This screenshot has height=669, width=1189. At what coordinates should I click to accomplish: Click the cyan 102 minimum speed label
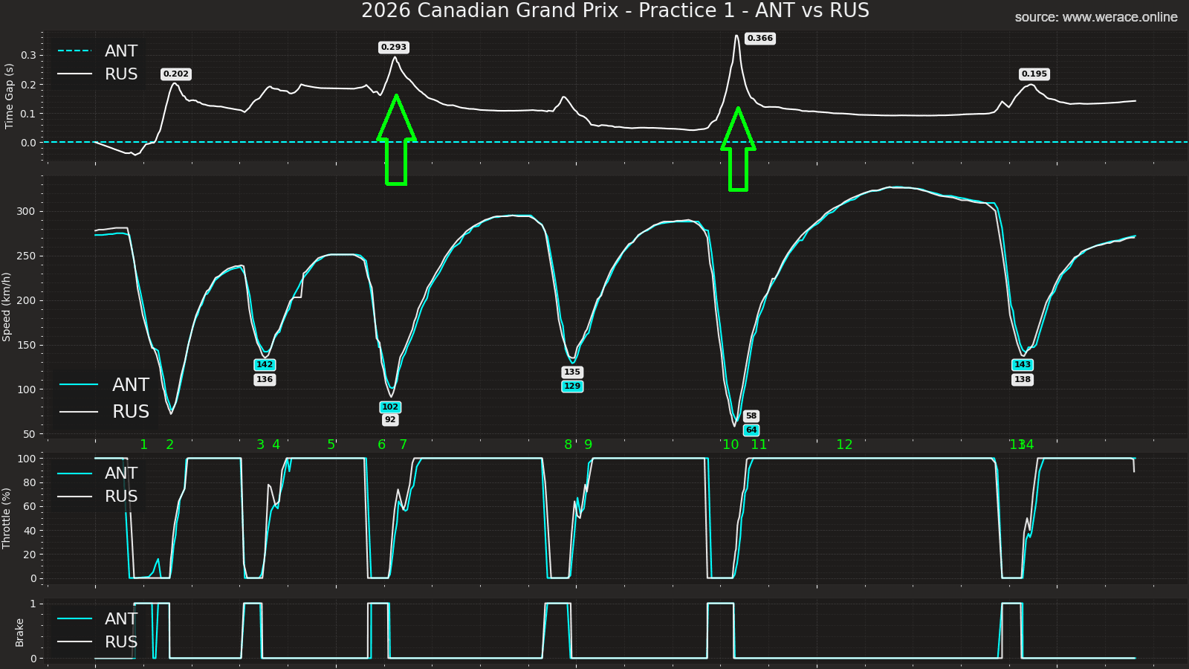[390, 407]
